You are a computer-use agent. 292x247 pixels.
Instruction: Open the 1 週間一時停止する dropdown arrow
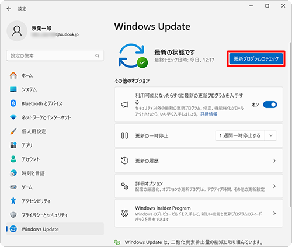(x=271, y=135)
